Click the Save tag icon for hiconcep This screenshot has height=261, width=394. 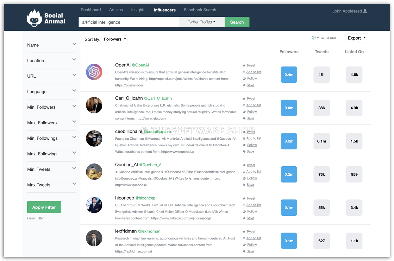tap(244, 218)
